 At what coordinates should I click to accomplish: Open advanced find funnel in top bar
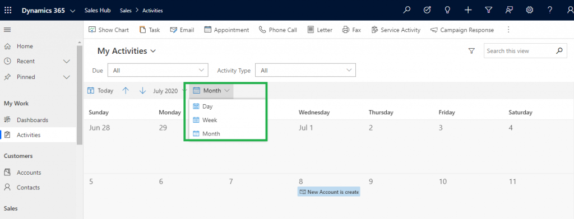pyautogui.click(x=488, y=10)
